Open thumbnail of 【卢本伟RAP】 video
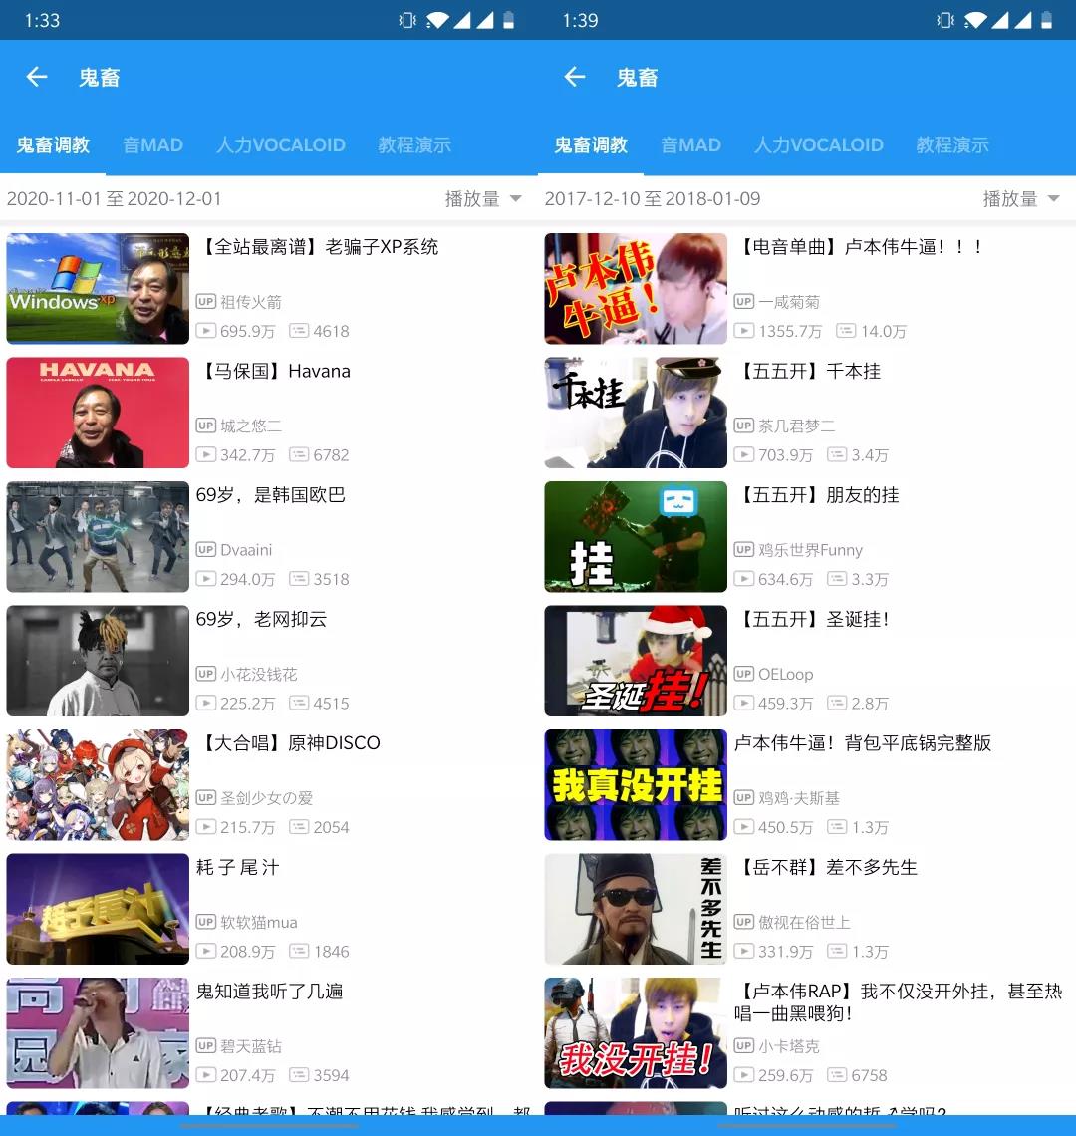 tap(636, 1032)
